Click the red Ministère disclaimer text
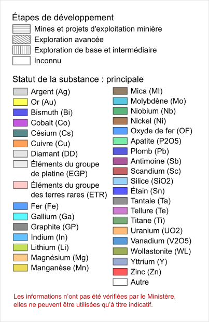The width and height of the screenshot is (209, 322). 94,300
